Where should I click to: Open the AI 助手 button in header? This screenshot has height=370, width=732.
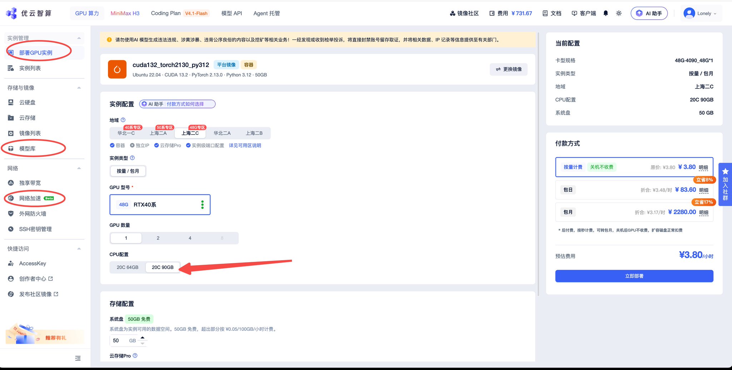tap(649, 13)
